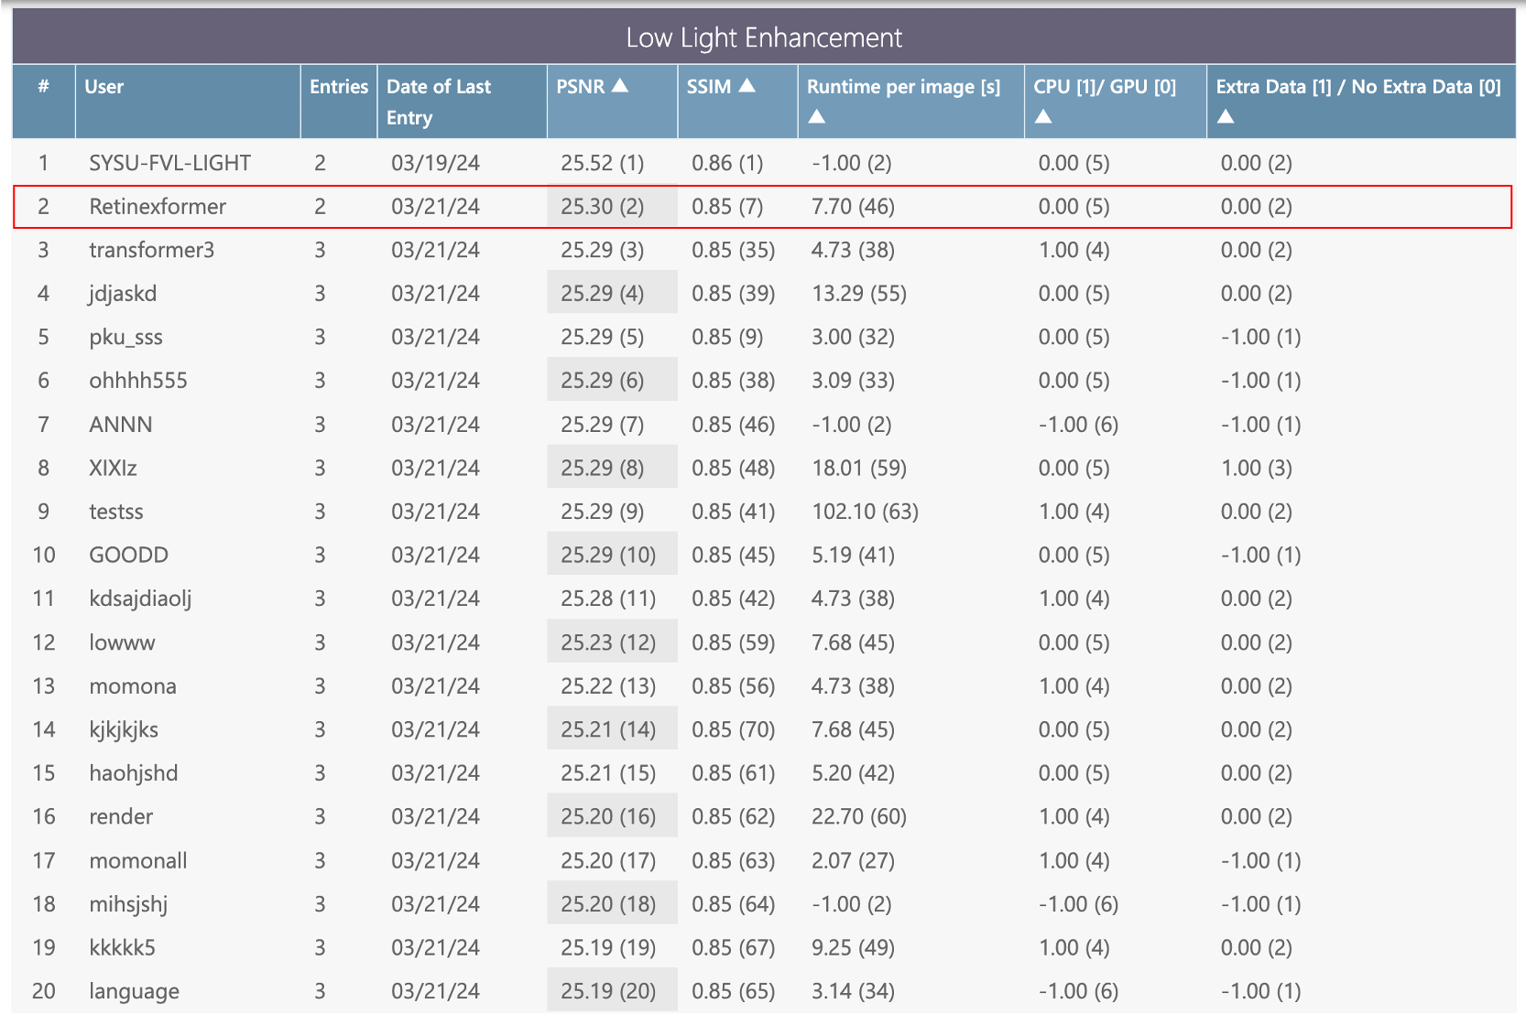Click runtime value 5.20 (42)
The width and height of the screenshot is (1526, 1014).
pyautogui.click(x=854, y=773)
